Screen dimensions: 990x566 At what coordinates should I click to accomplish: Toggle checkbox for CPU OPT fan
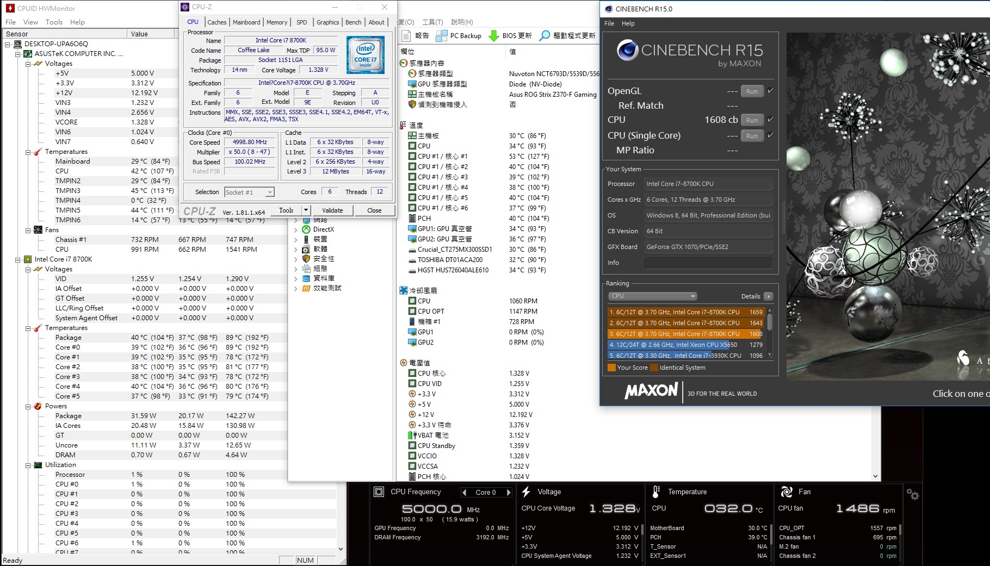click(412, 312)
